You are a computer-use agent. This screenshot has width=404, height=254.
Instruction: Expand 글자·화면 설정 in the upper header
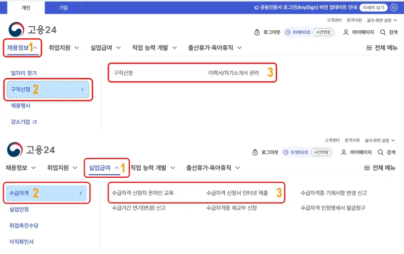382,20
